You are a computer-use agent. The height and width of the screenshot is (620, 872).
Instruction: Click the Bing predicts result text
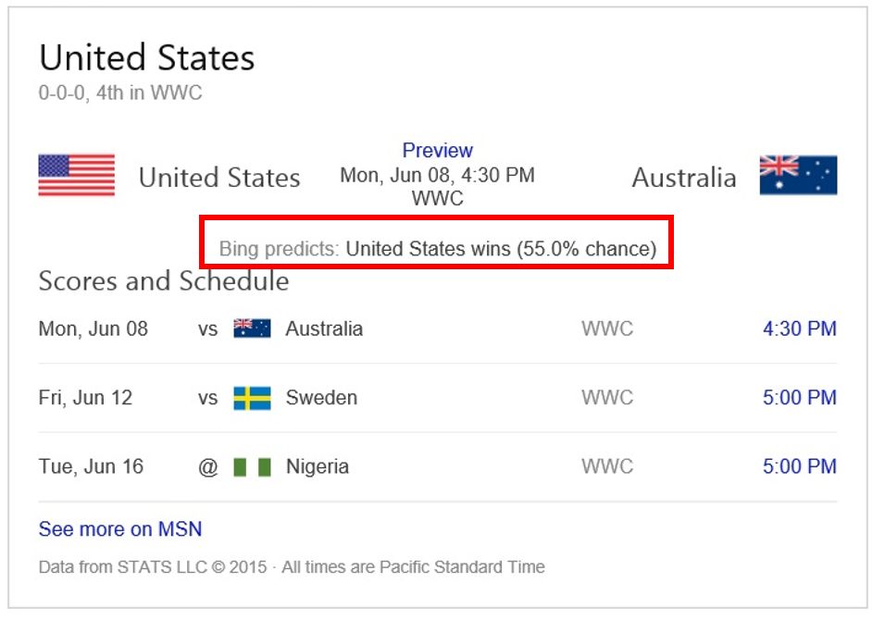(x=437, y=248)
